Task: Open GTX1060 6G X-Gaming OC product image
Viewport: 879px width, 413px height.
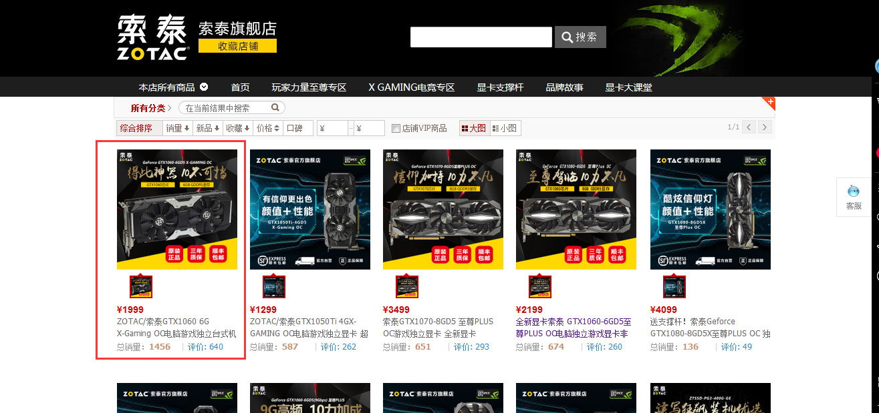Action: click(177, 210)
